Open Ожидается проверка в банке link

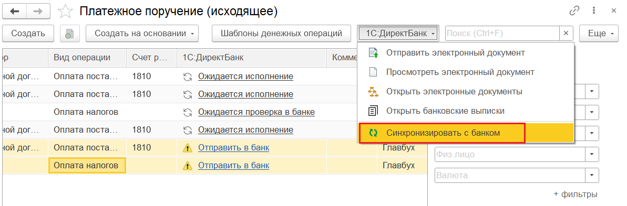tap(256, 112)
